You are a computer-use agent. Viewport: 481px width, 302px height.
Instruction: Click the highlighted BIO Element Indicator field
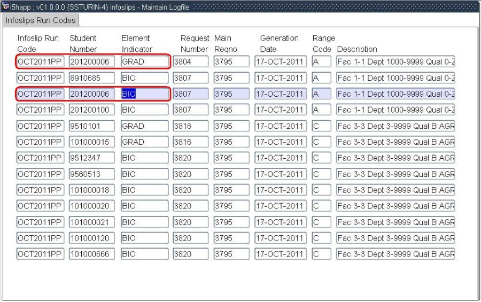point(144,94)
